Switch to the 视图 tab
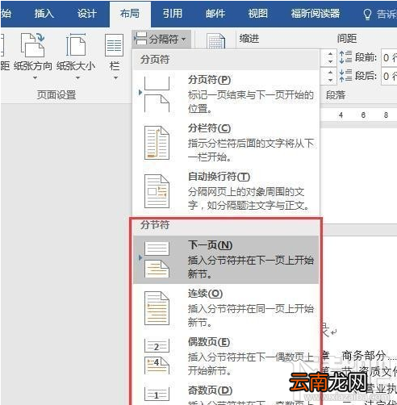 [x=258, y=14]
